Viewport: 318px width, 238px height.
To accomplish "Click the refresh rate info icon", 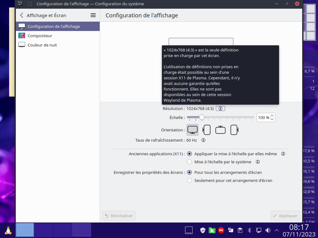I will click(203, 140).
